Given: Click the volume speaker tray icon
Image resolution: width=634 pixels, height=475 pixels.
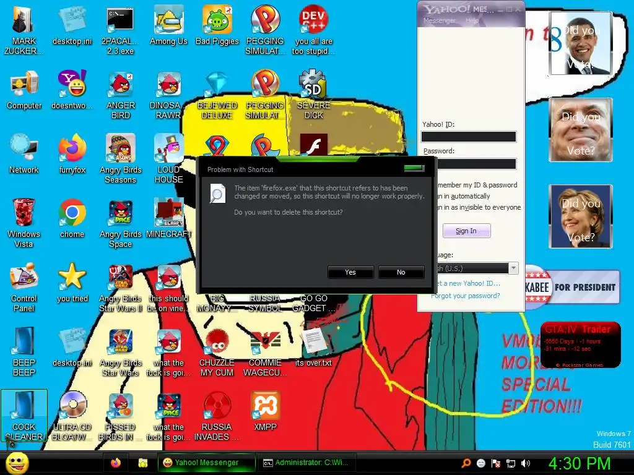Looking at the screenshot, I should 526,463.
